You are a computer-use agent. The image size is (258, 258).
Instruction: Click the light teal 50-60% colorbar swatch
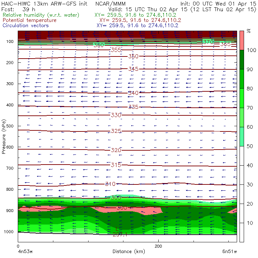(x=242, y=137)
